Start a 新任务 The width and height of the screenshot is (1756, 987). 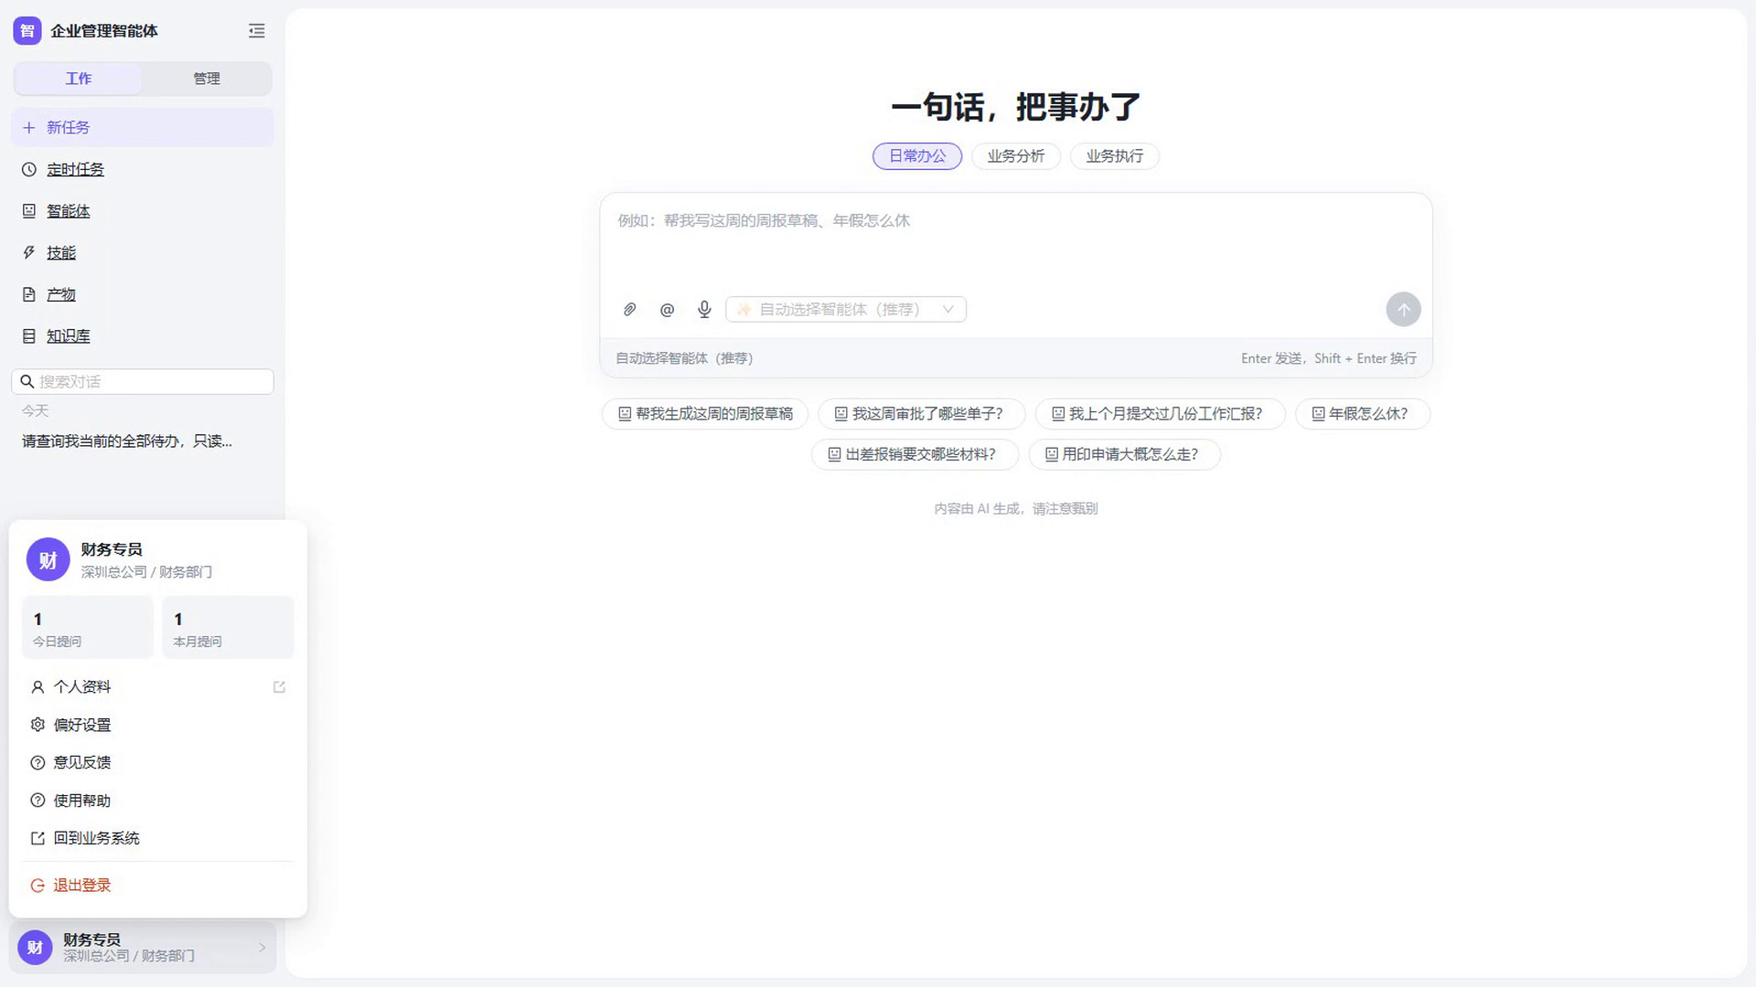tap(143, 128)
